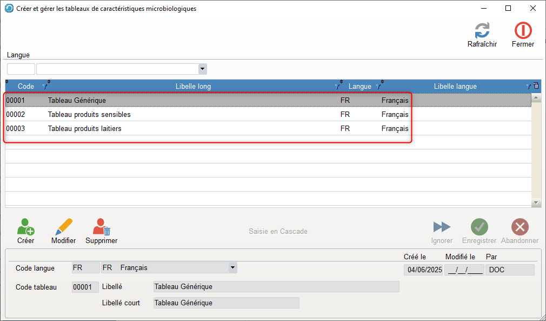
Task: Select the Modifier pencil icon
Action: pos(63,227)
